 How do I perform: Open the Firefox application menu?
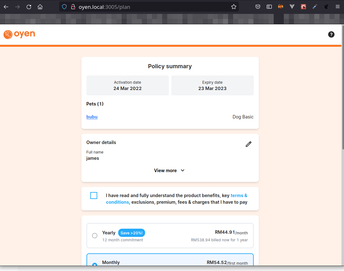(x=338, y=7)
